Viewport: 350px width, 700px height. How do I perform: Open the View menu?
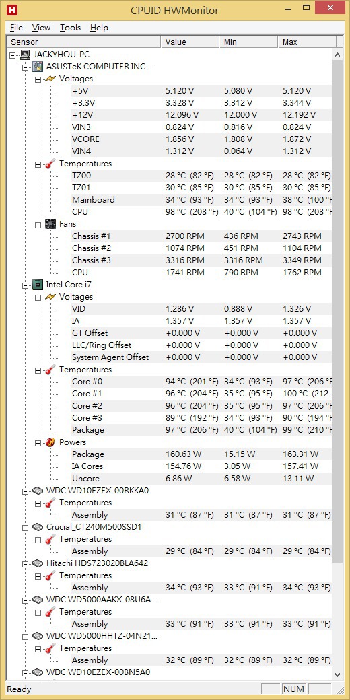[41, 28]
